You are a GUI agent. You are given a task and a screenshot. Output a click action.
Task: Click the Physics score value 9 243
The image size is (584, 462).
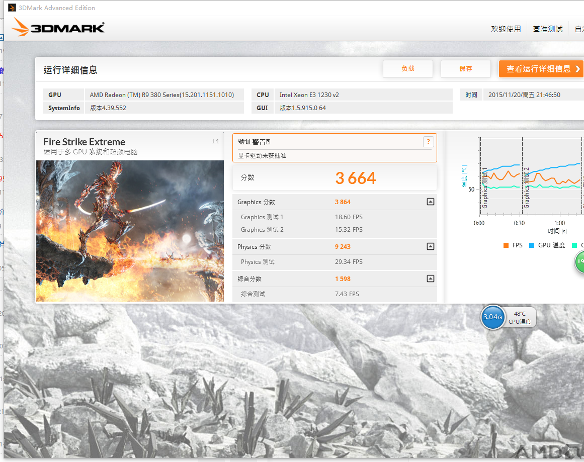coord(343,247)
